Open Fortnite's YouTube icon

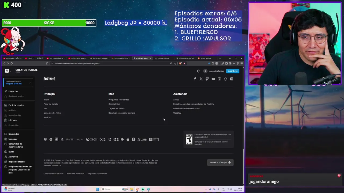tap(213, 79)
